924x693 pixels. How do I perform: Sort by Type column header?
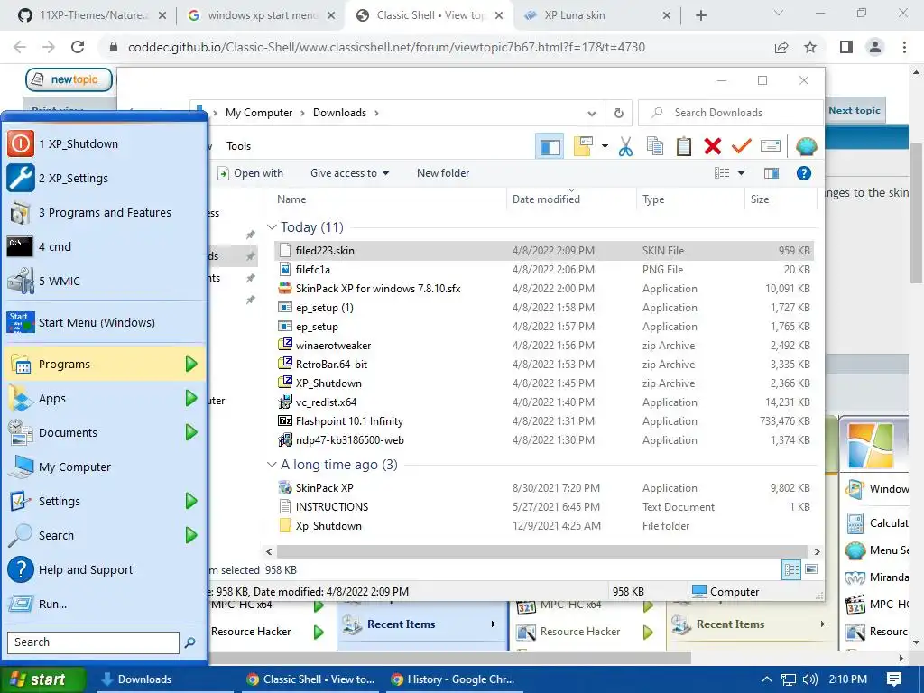pyautogui.click(x=653, y=199)
